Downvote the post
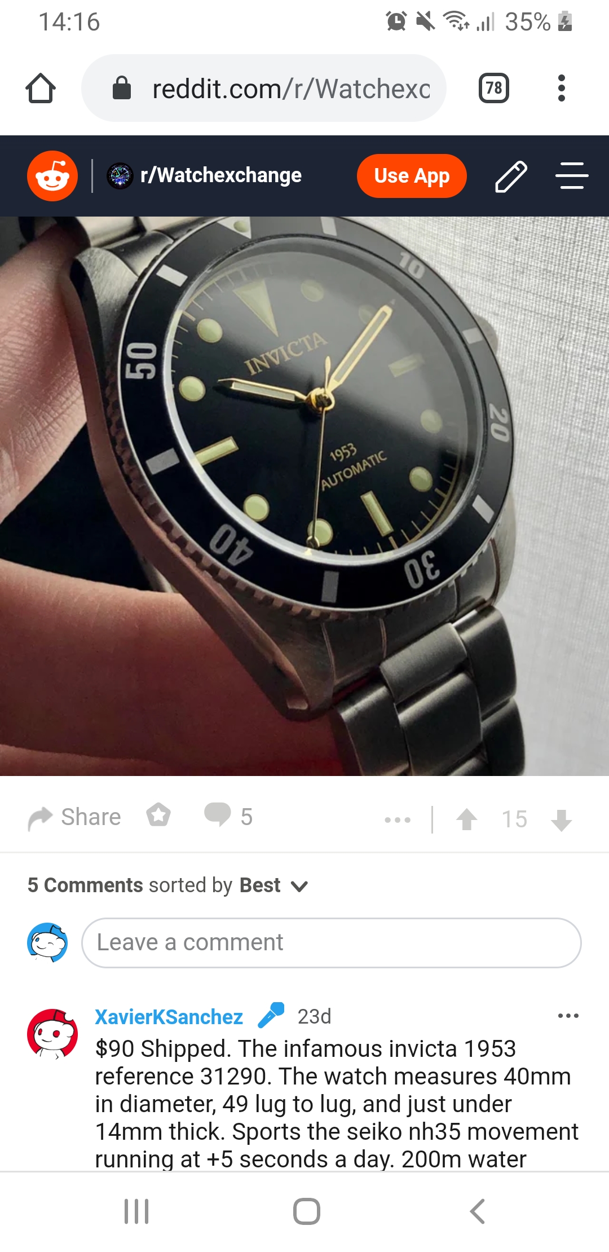Screen dimensions: 609x1252 click(x=562, y=820)
